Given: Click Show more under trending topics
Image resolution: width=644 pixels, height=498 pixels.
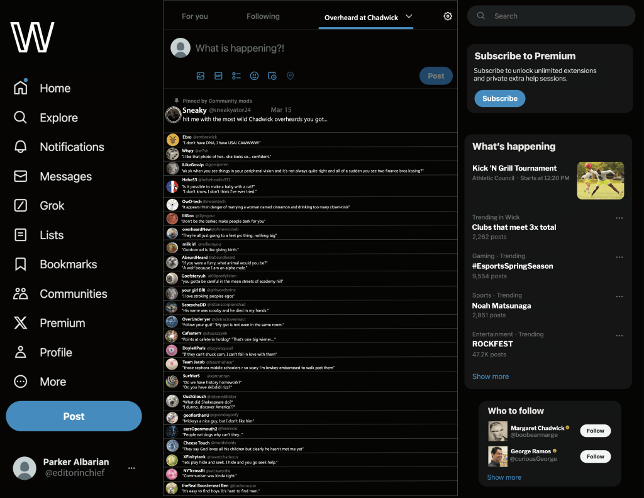Looking at the screenshot, I should pyautogui.click(x=491, y=376).
